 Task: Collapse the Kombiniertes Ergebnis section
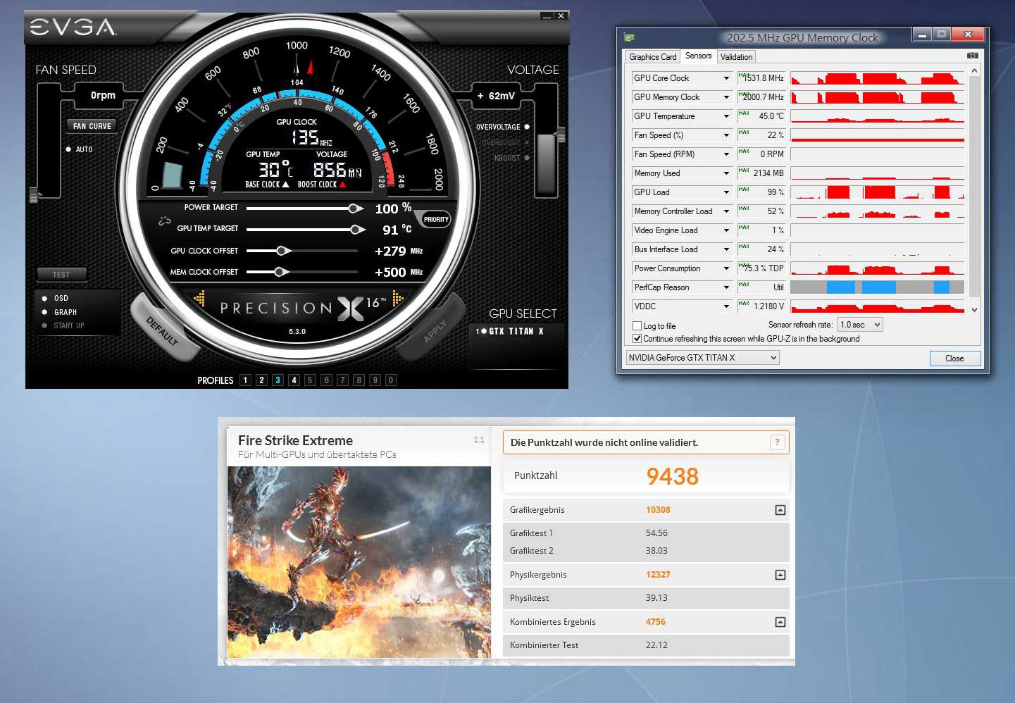tap(780, 622)
